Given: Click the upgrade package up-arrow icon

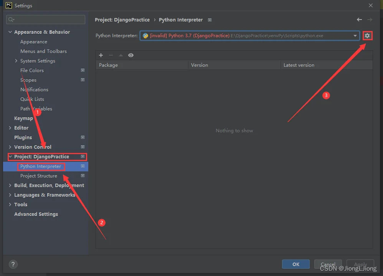Looking at the screenshot, I should [121, 55].
